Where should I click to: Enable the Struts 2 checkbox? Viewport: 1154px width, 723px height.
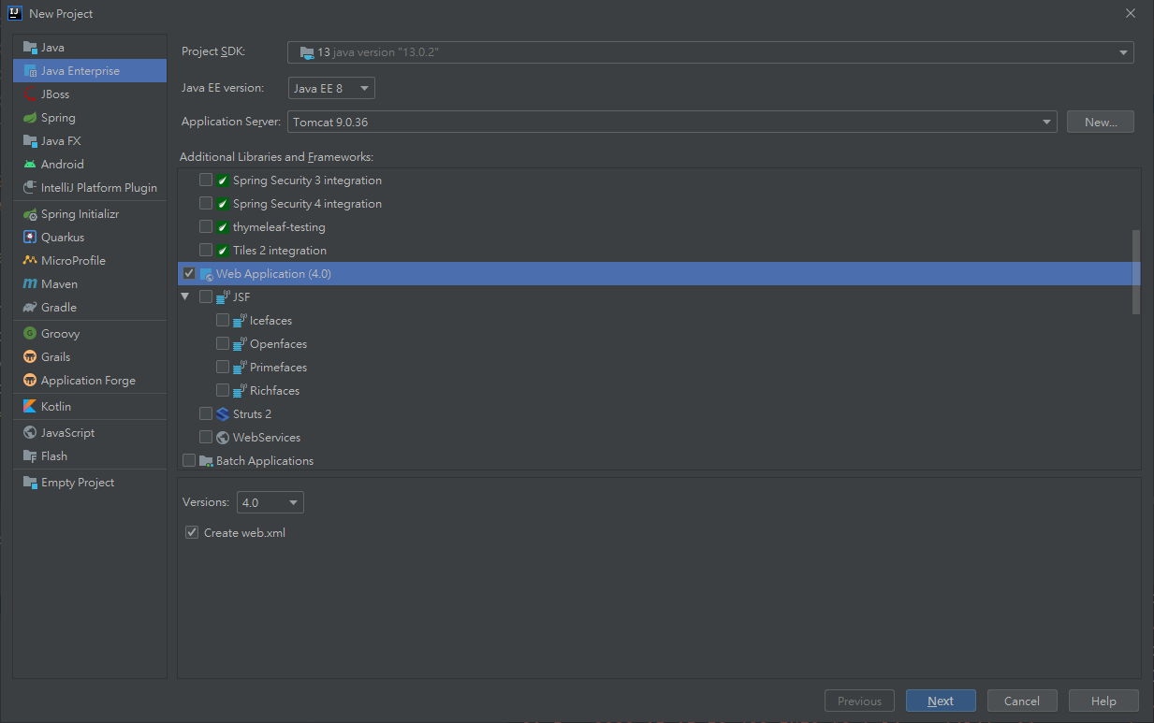point(206,413)
